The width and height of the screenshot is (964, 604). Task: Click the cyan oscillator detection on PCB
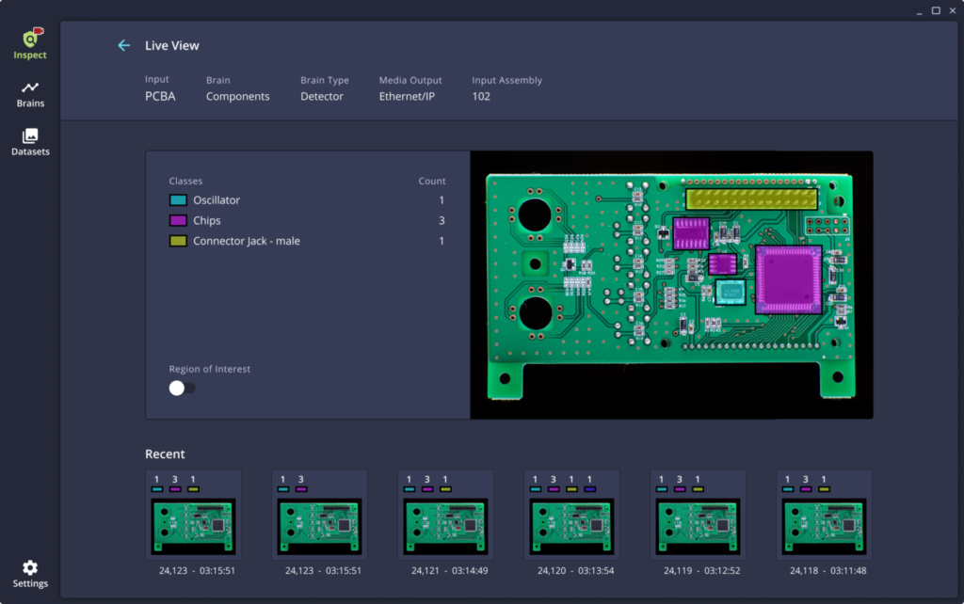[x=730, y=293]
